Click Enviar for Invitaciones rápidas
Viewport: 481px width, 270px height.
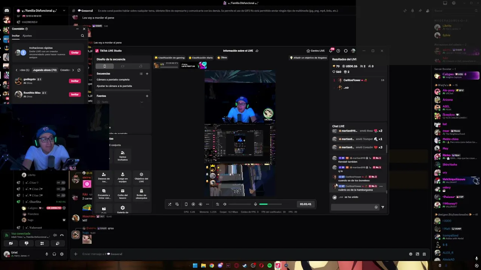[x=75, y=52]
